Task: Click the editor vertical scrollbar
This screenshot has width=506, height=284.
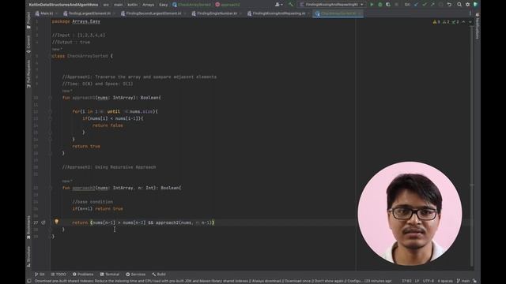Action: pyautogui.click(x=472, y=145)
